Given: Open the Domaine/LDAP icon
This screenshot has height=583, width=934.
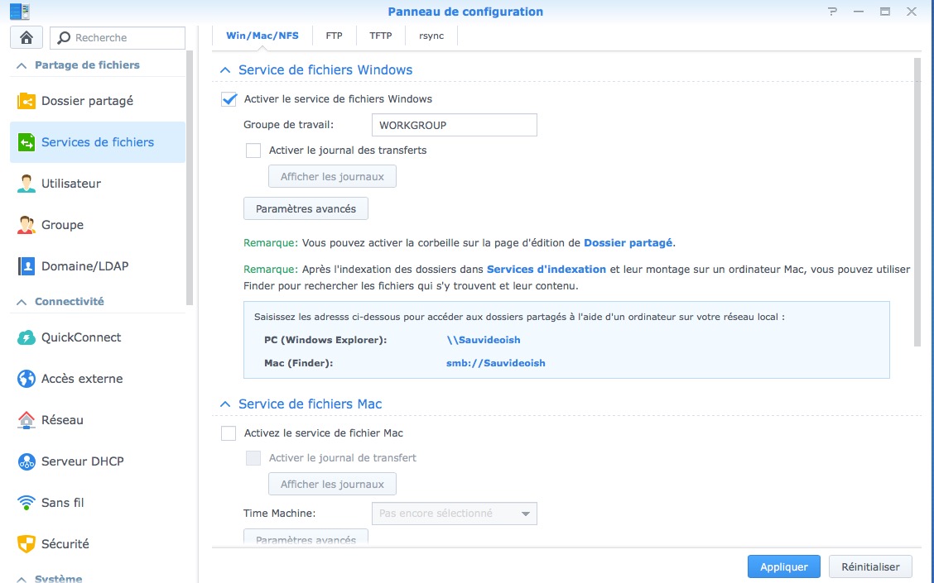Looking at the screenshot, I should pyautogui.click(x=26, y=266).
